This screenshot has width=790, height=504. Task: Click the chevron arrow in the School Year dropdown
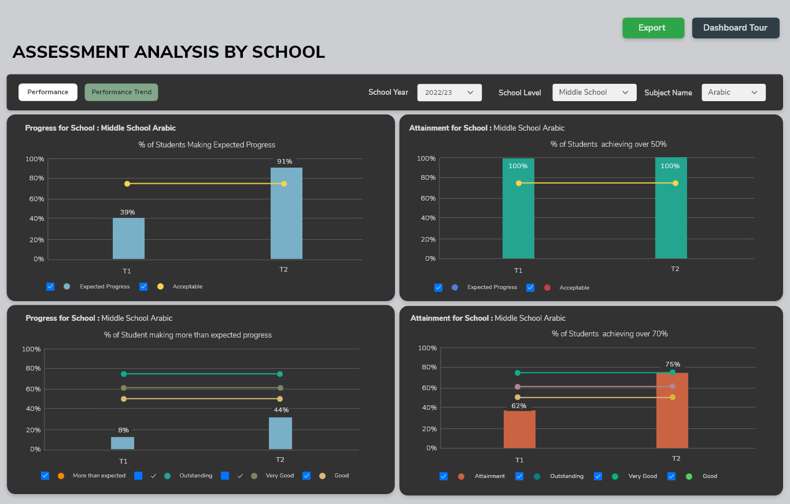(x=470, y=92)
